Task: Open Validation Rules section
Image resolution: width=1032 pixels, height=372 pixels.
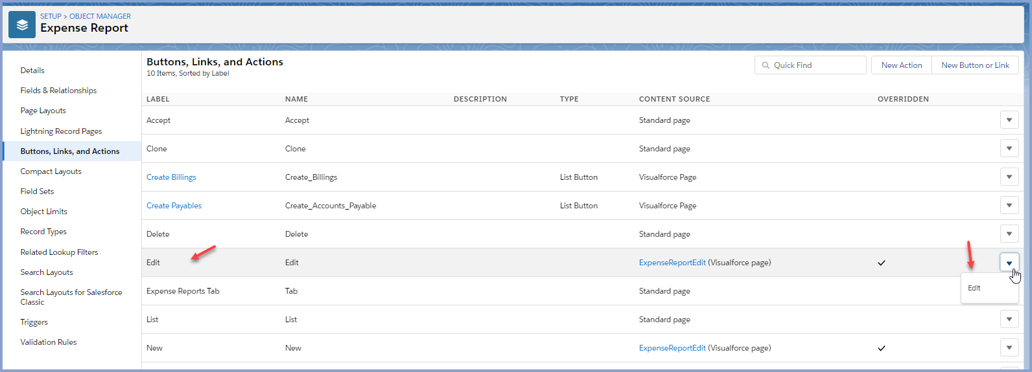Action: click(49, 342)
